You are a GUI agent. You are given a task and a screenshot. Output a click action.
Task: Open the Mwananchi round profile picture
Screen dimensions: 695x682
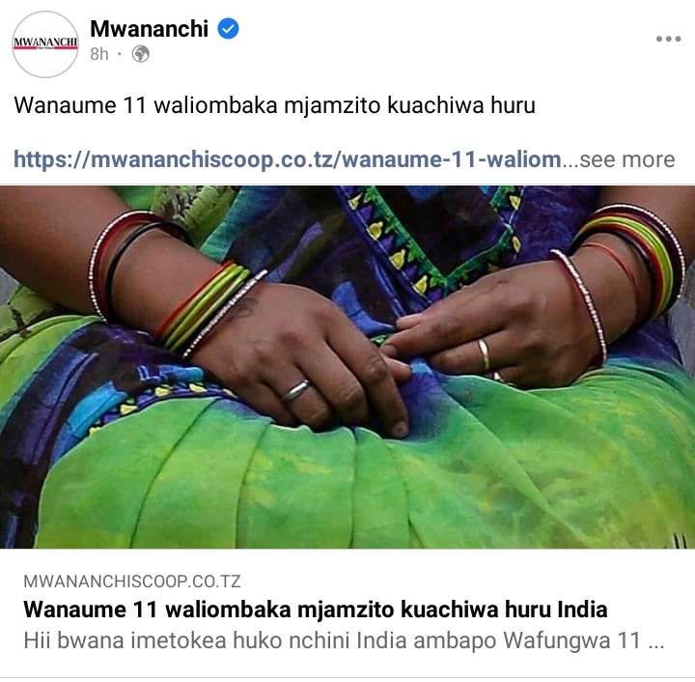45,44
